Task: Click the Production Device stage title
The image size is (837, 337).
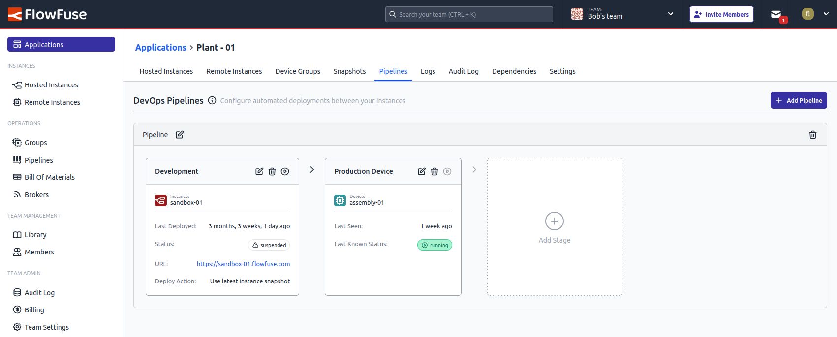Action: coord(364,171)
